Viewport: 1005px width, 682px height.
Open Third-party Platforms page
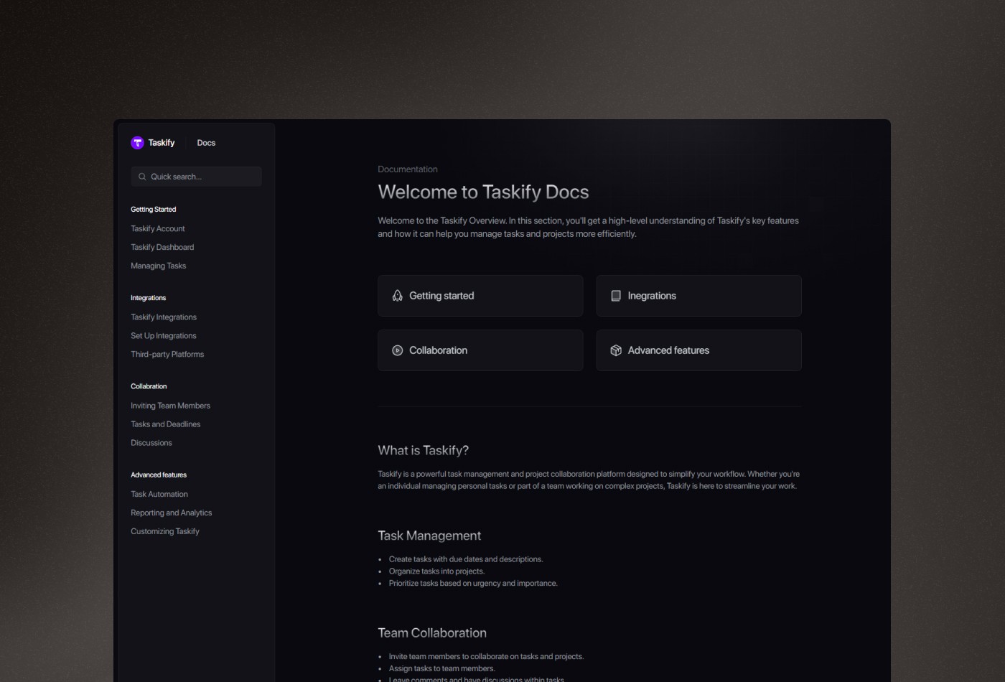pyautogui.click(x=167, y=355)
